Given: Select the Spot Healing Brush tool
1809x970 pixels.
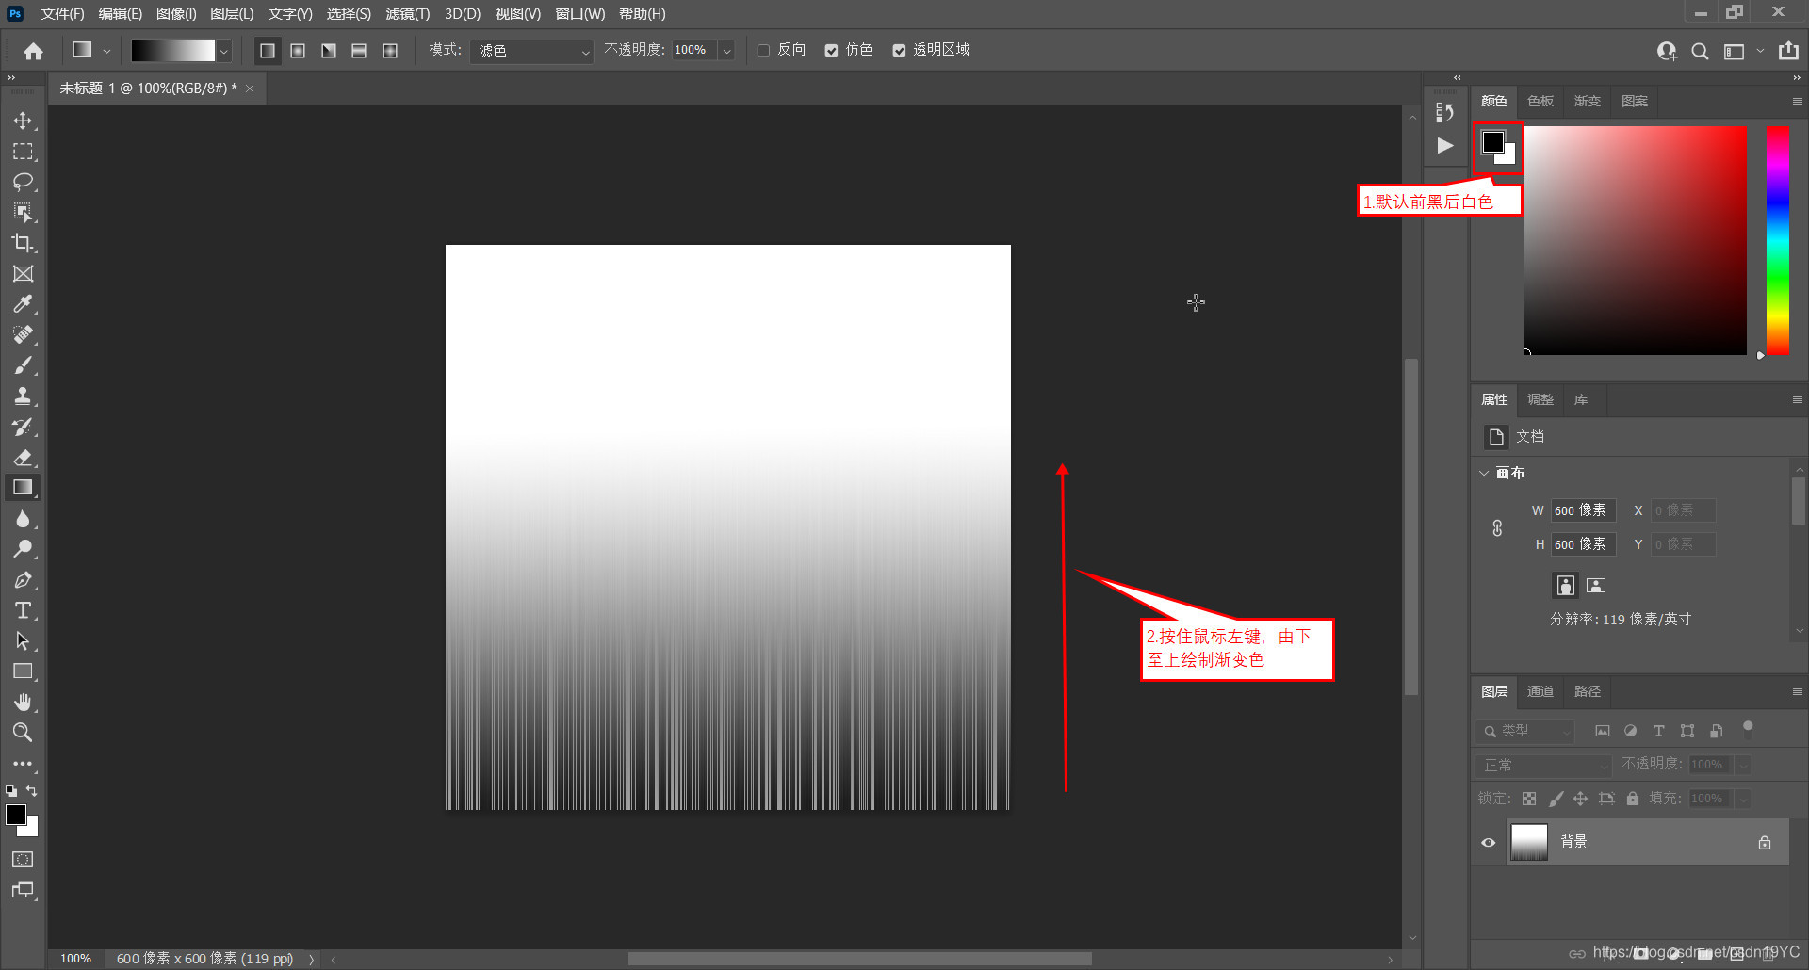Looking at the screenshot, I should point(23,334).
